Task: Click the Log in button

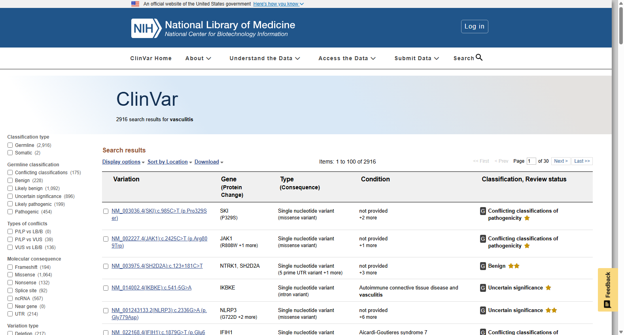Action: coord(475,27)
